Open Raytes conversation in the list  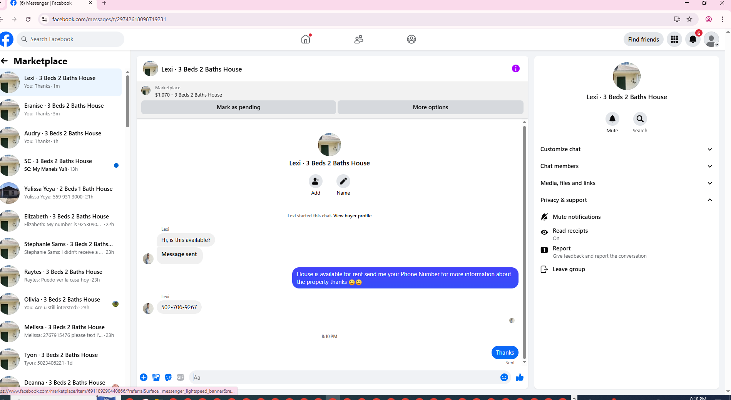(61, 276)
